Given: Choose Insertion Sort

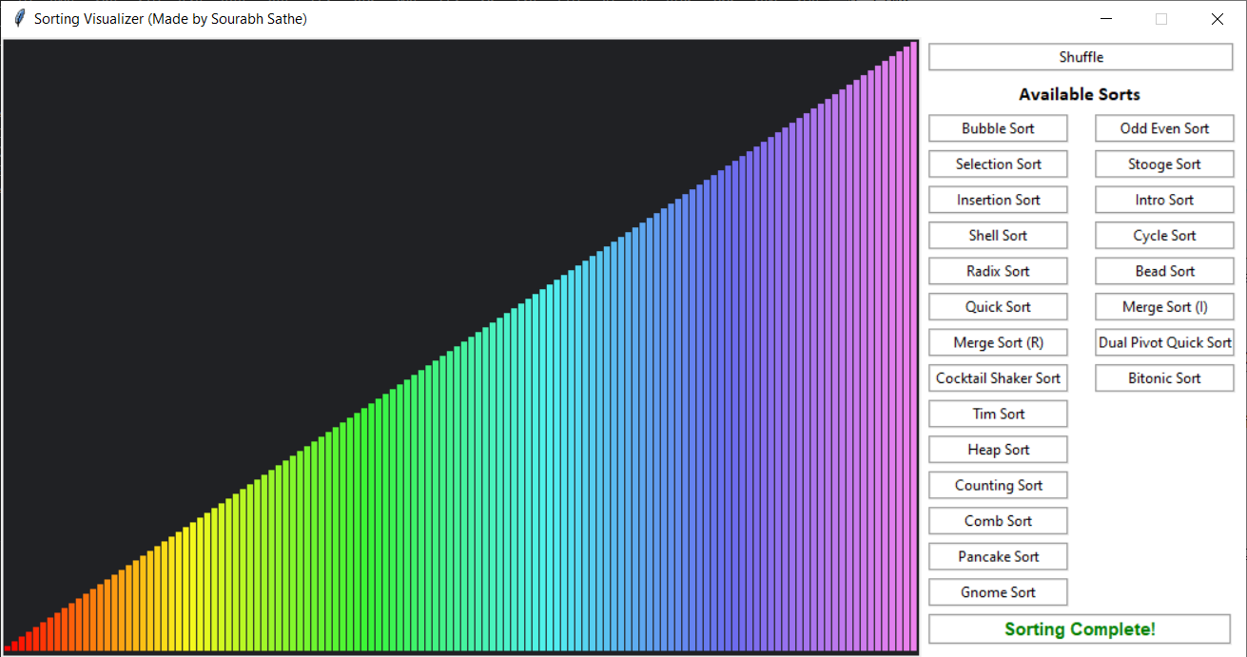Looking at the screenshot, I should pyautogui.click(x=998, y=200).
